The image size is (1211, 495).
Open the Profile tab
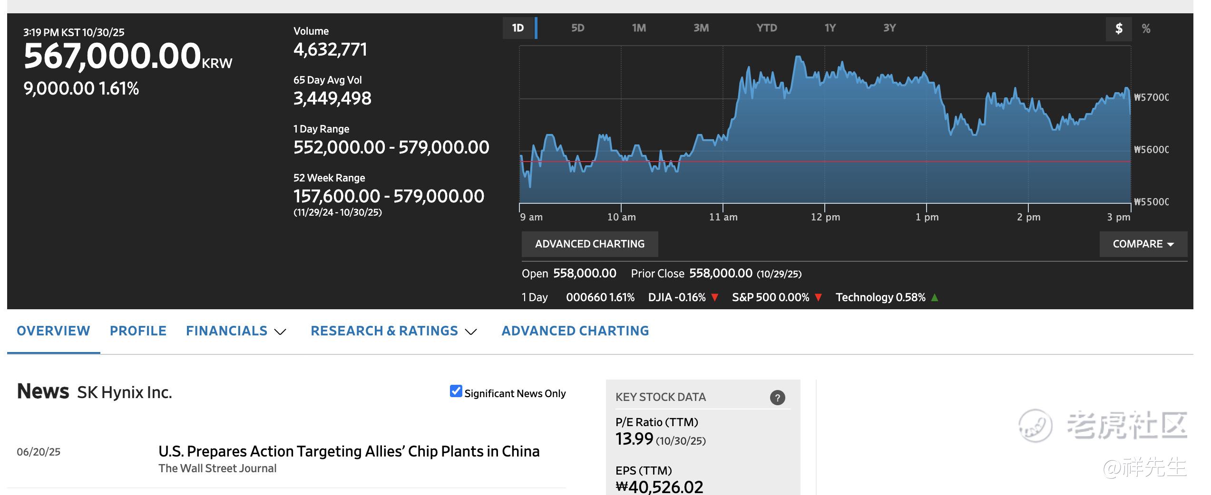click(138, 331)
